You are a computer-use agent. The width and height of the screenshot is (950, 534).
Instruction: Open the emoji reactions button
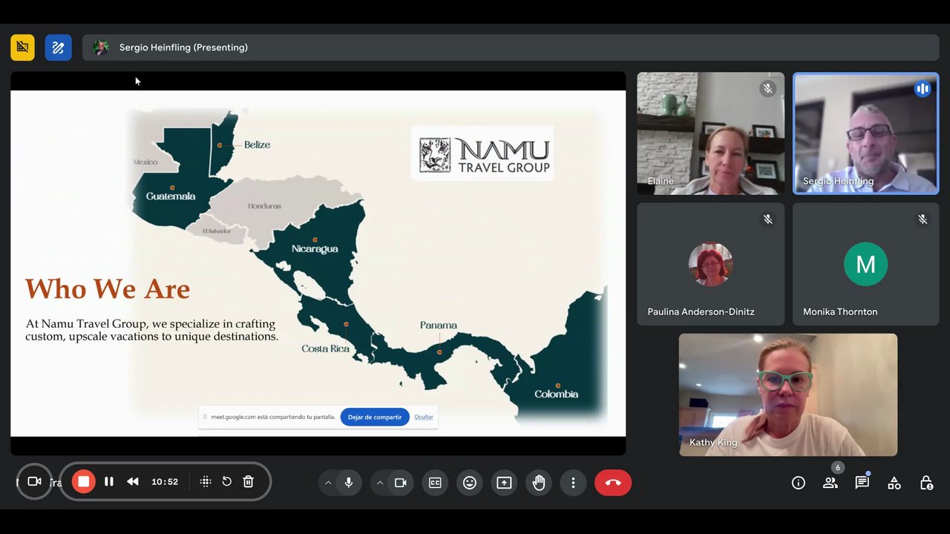(470, 483)
